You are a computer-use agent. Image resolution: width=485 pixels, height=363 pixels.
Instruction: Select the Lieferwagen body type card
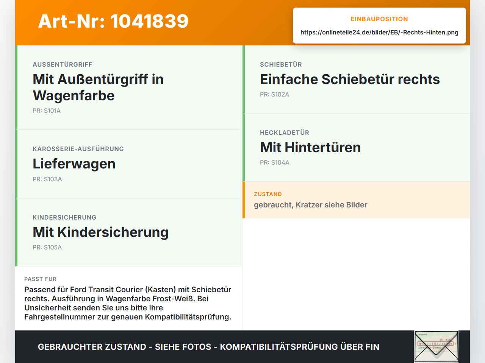tap(129, 164)
